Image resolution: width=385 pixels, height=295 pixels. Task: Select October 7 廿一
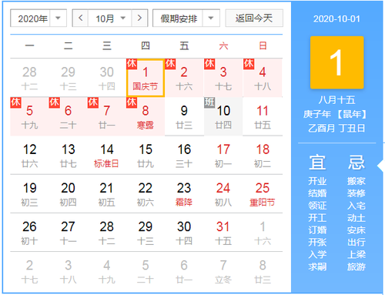[x=107, y=116]
